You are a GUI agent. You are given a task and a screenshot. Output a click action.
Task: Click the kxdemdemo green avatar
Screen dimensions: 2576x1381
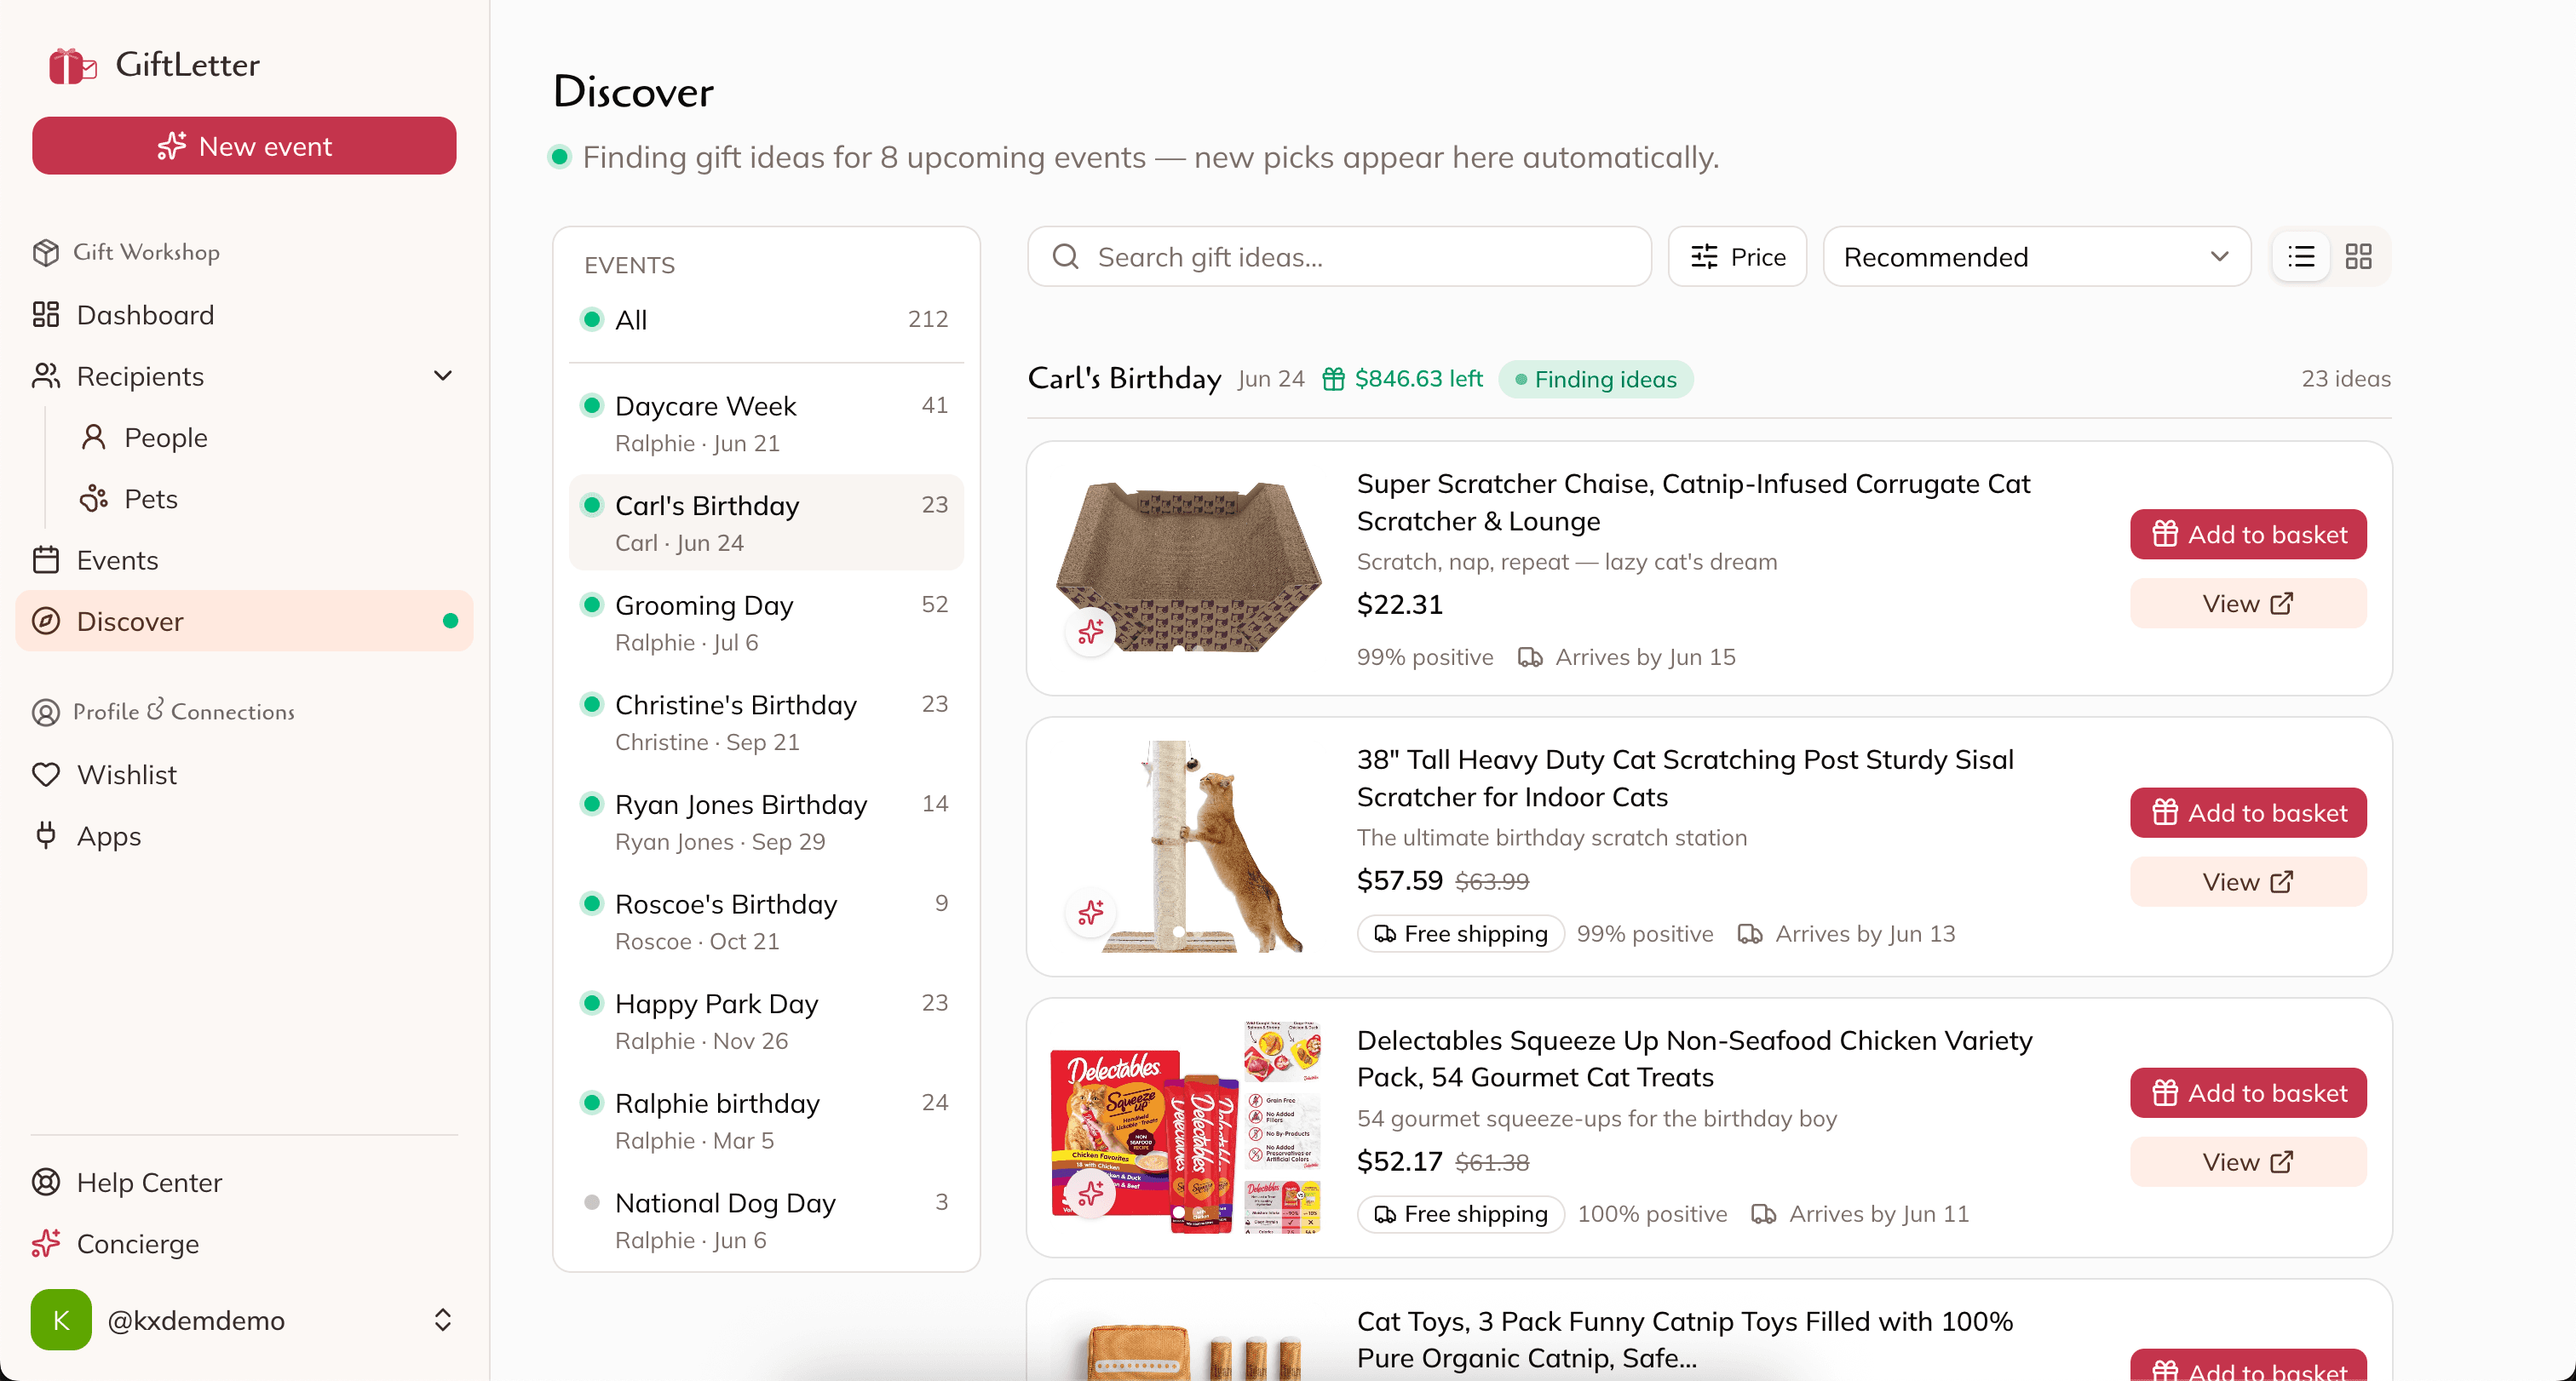click(61, 1320)
